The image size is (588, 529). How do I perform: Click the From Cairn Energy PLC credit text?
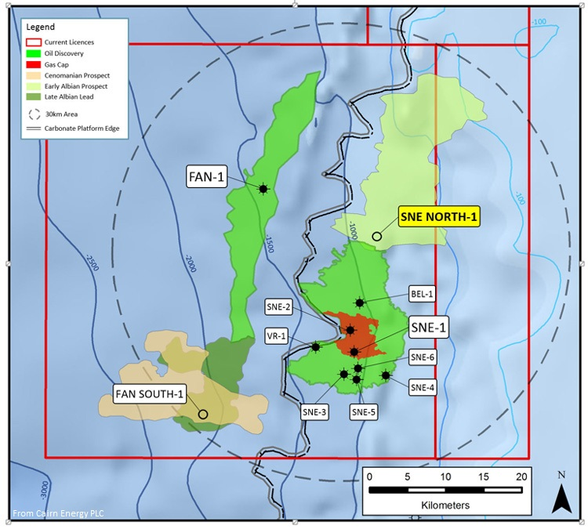click(57, 514)
